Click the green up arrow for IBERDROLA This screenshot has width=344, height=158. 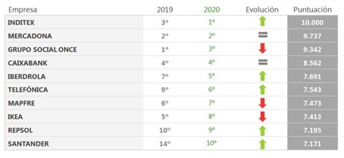pyautogui.click(x=263, y=76)
